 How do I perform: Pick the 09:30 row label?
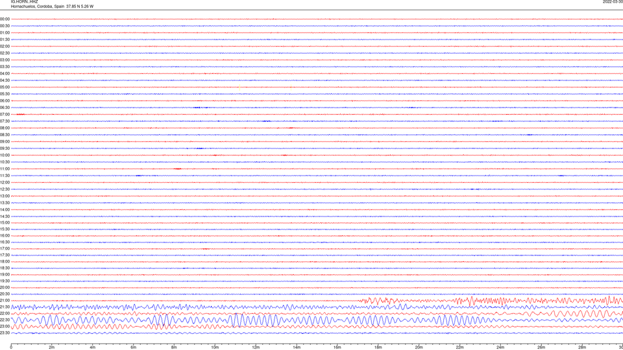pos(5,148)
